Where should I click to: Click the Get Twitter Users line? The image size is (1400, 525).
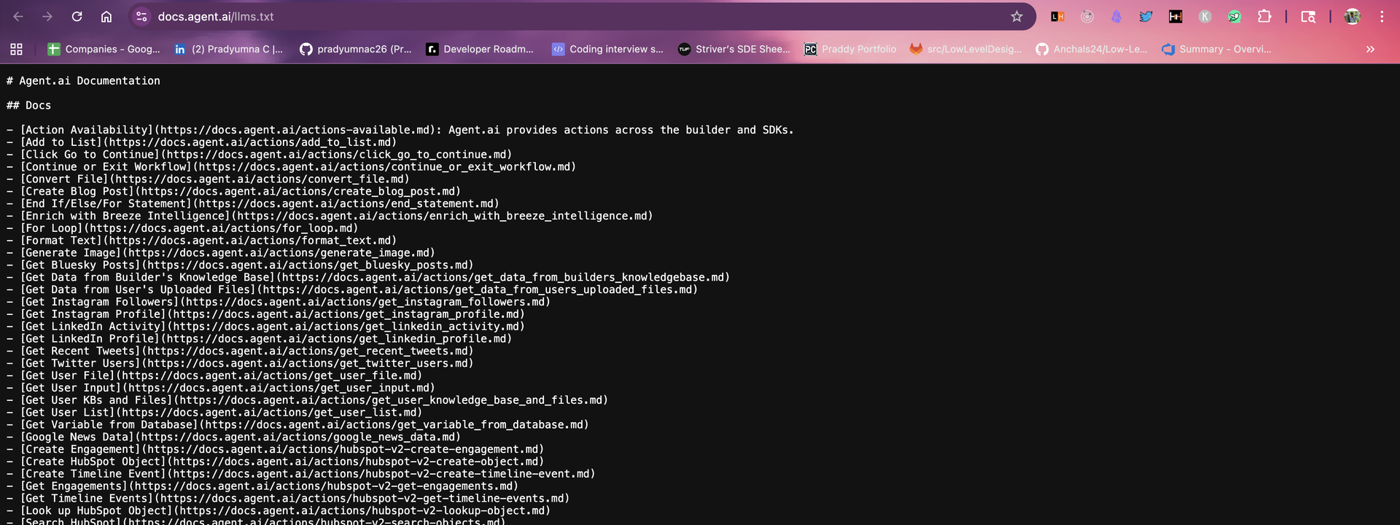240,364
